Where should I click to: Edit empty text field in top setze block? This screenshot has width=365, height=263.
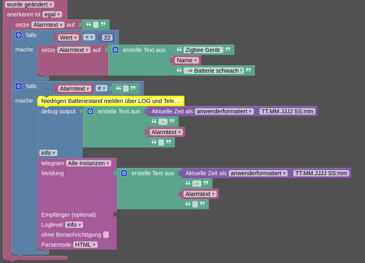click(96, 25)
